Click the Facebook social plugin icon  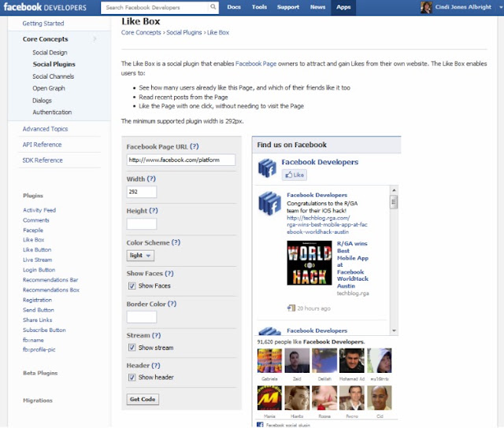[x=260, y=425]
